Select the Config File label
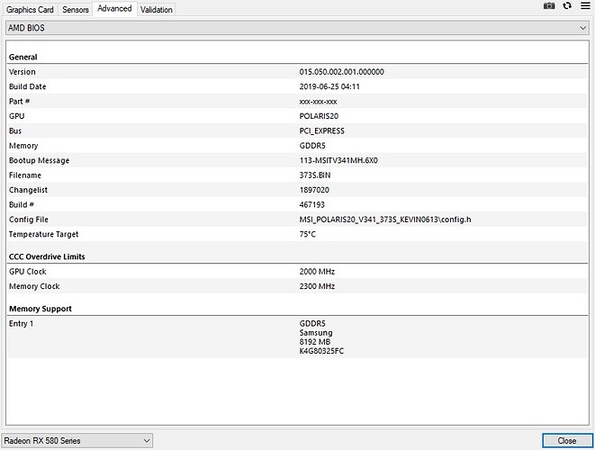 [29, 220]
